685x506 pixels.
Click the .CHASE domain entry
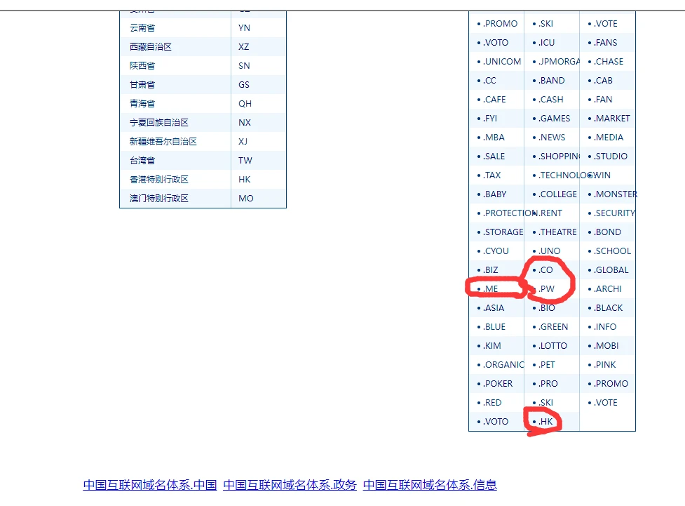pos(609,62)
